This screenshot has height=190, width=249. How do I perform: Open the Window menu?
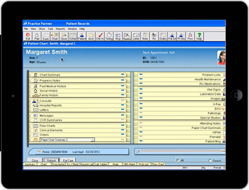tap(72, 29)
